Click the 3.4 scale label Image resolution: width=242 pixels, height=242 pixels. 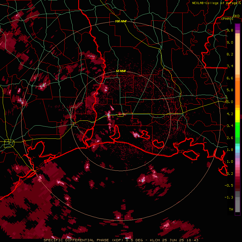point(230,126)
